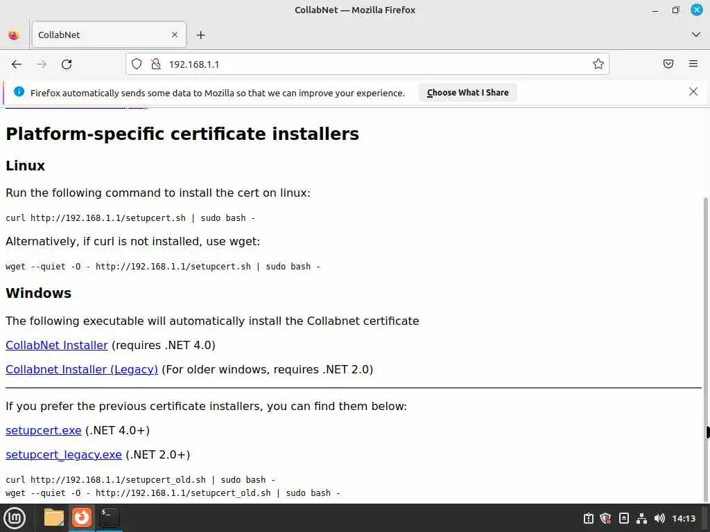Open the Pocket save icon
710x532 pixels.
click(668, 64)
